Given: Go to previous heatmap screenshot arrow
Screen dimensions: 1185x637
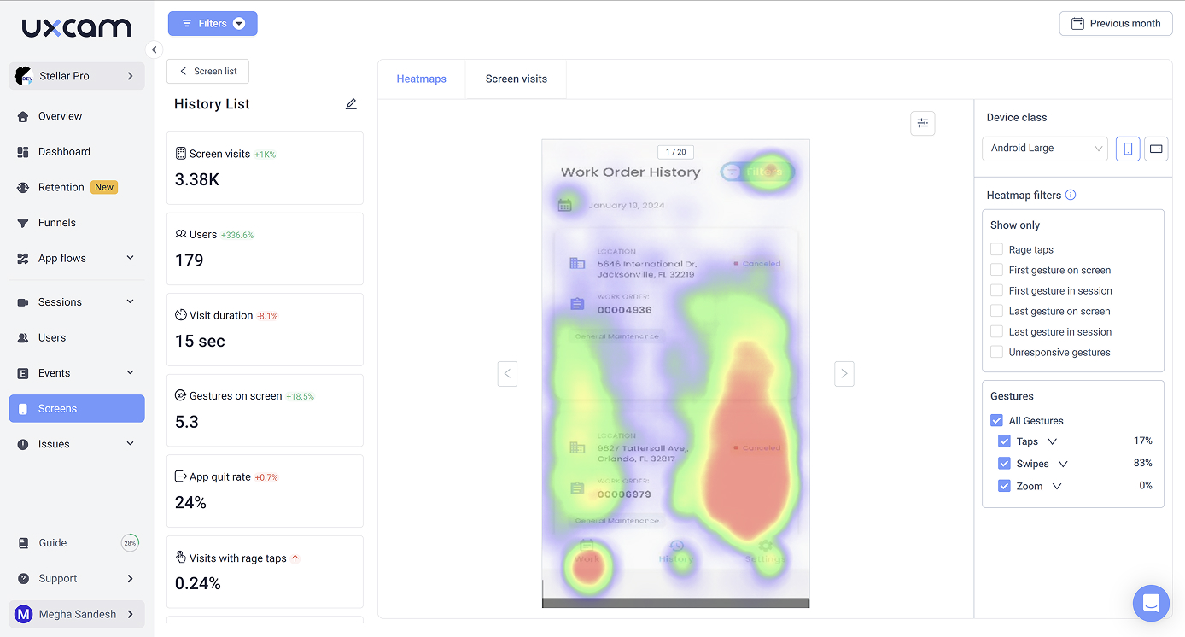Looking at the screenshot, I should (507, 373).
